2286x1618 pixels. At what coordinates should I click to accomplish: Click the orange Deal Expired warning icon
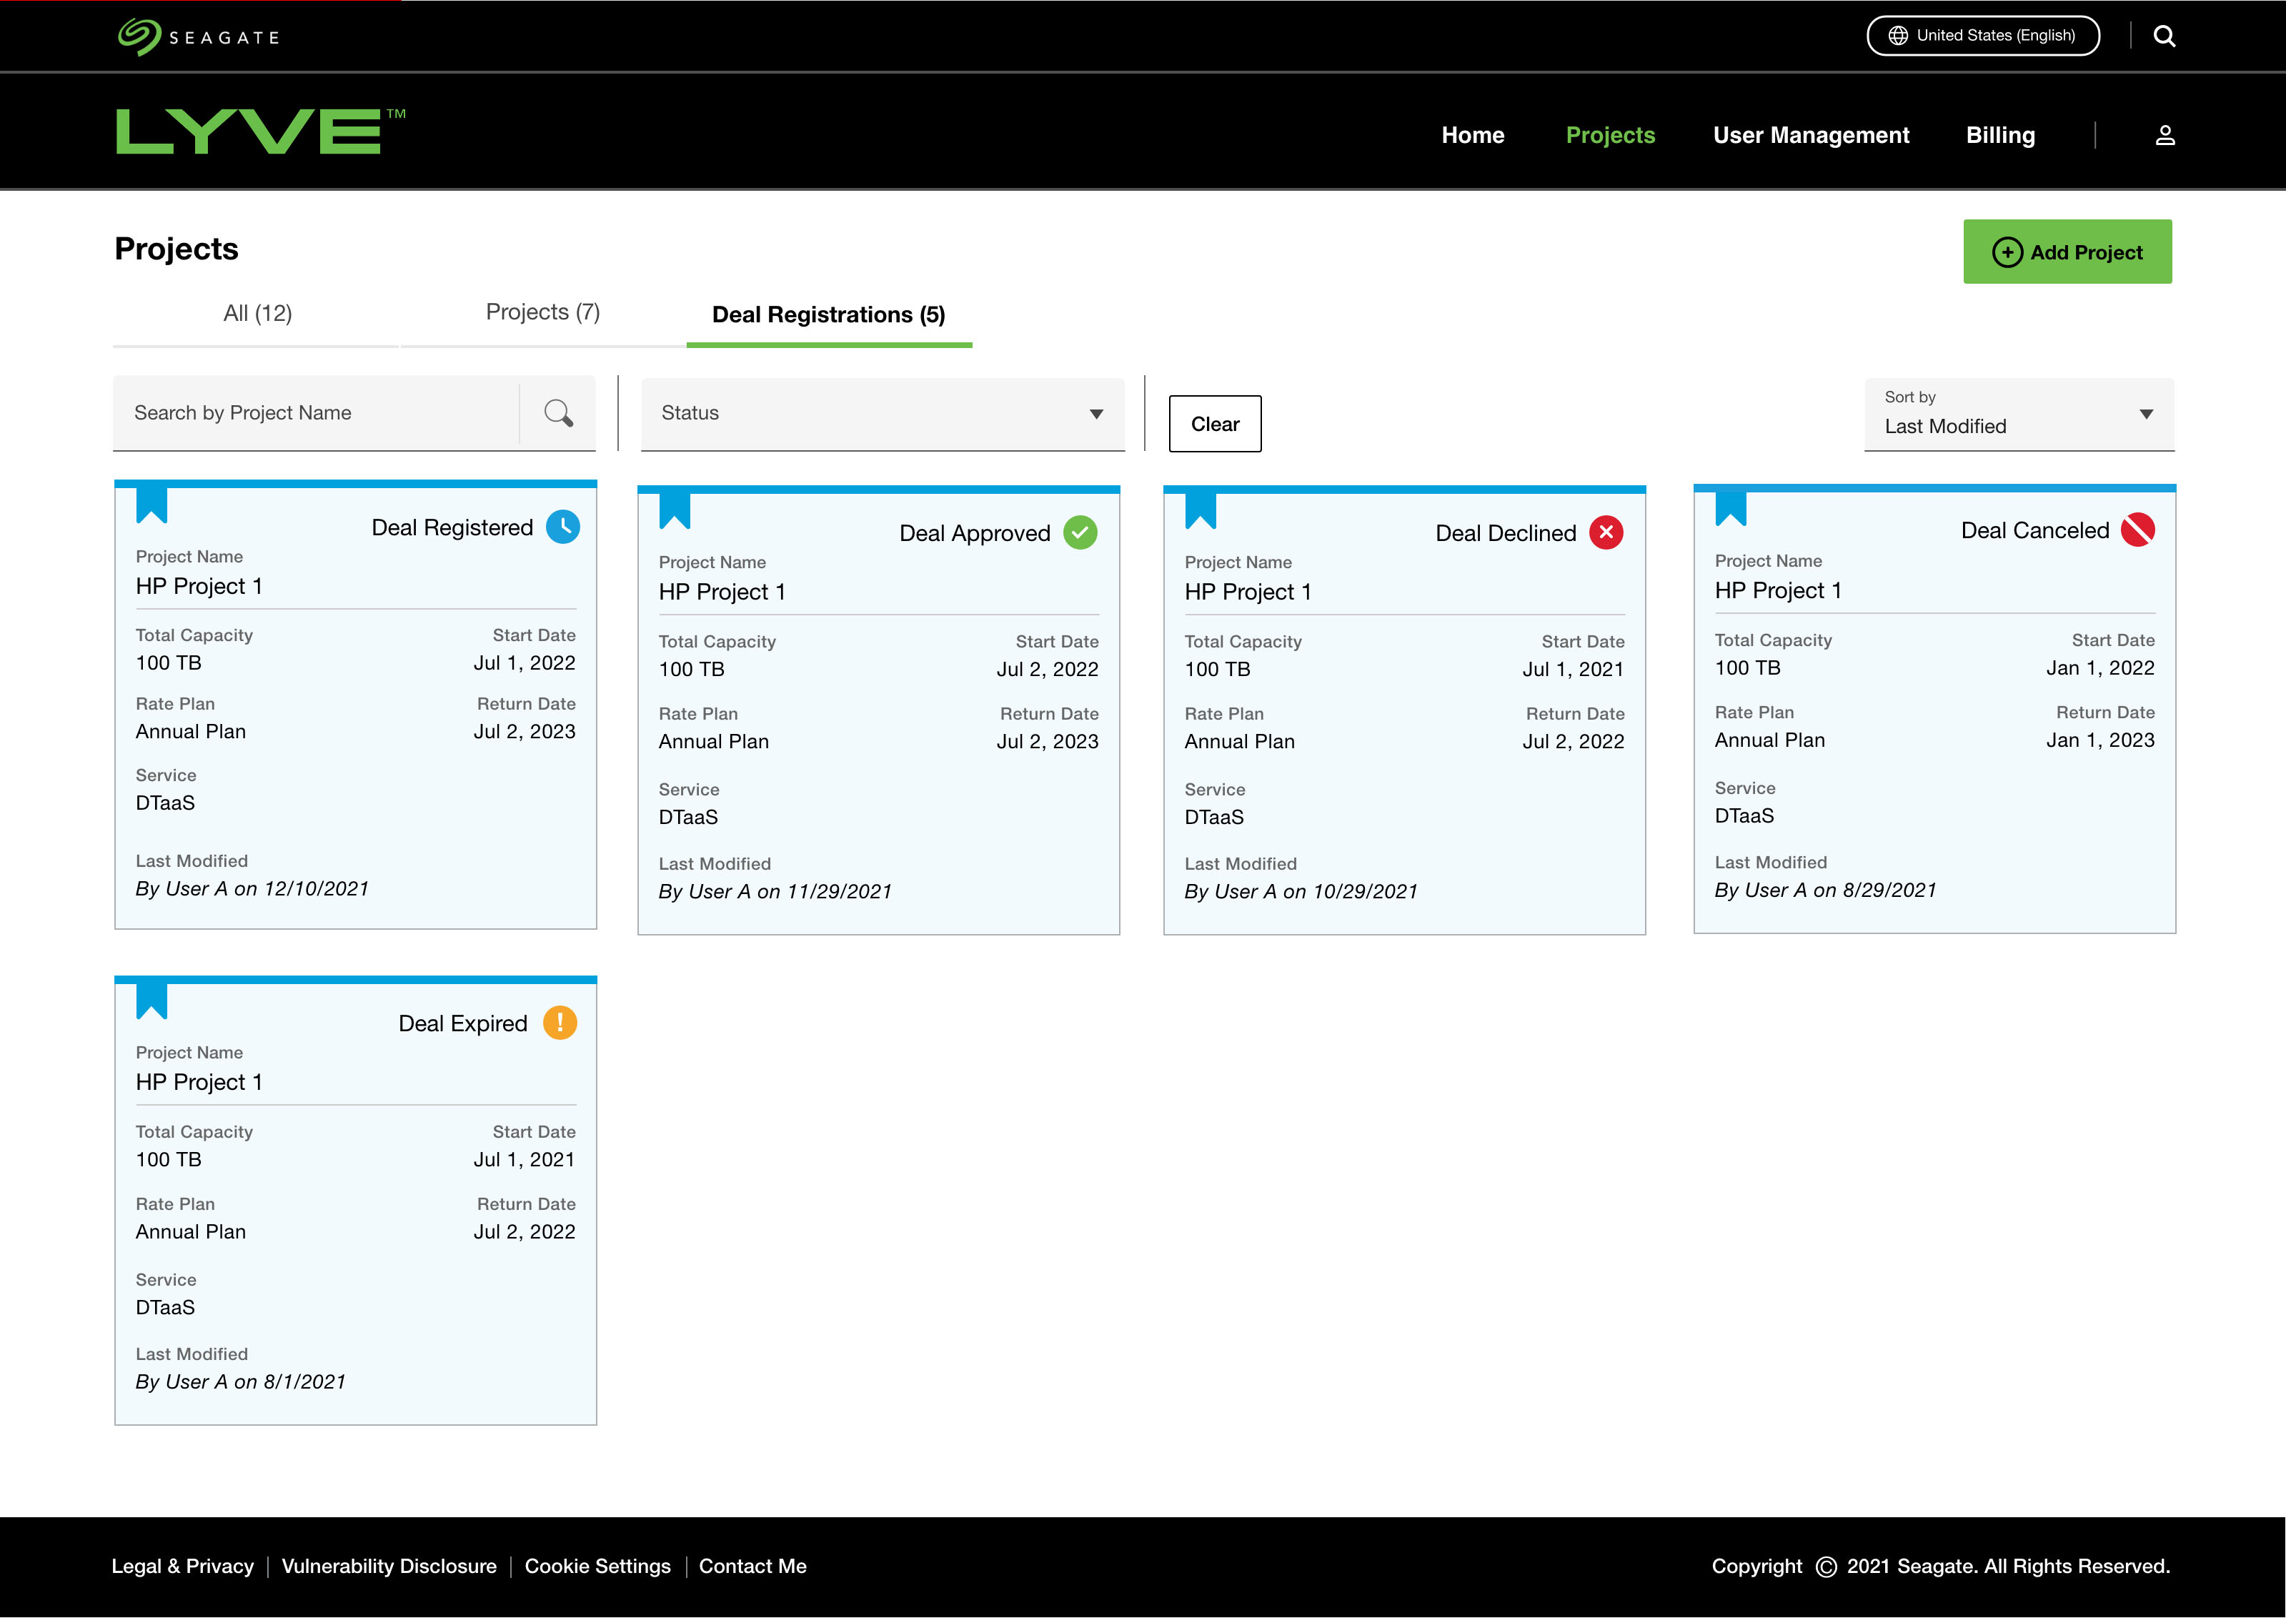click(x=560, y=1023)
